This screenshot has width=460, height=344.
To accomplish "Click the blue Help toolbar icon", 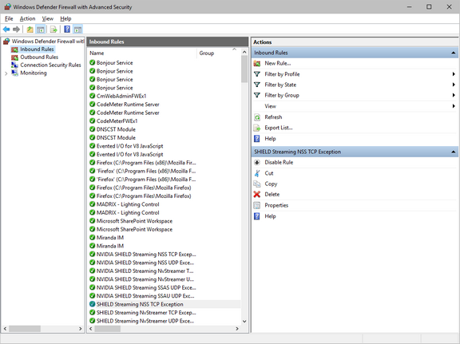I will (67, 29).
